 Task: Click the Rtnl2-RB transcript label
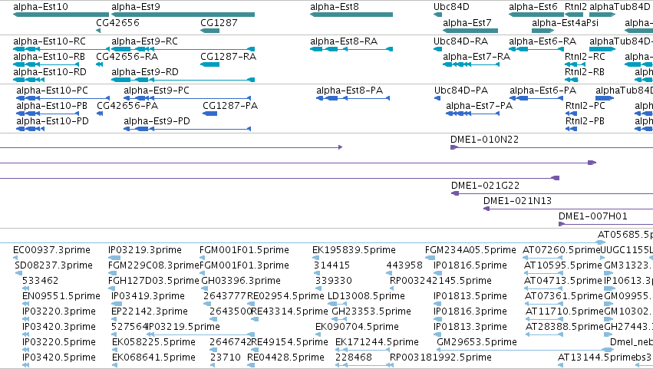[584, 71]
